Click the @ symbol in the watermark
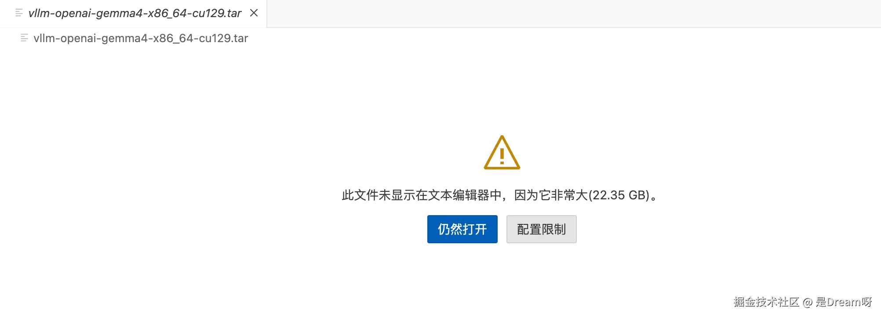Image resolution: width=881 pixels, height=317 pixels. pos(808,303)
